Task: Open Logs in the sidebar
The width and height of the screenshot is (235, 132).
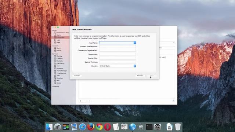Action: tap(57, 40)
